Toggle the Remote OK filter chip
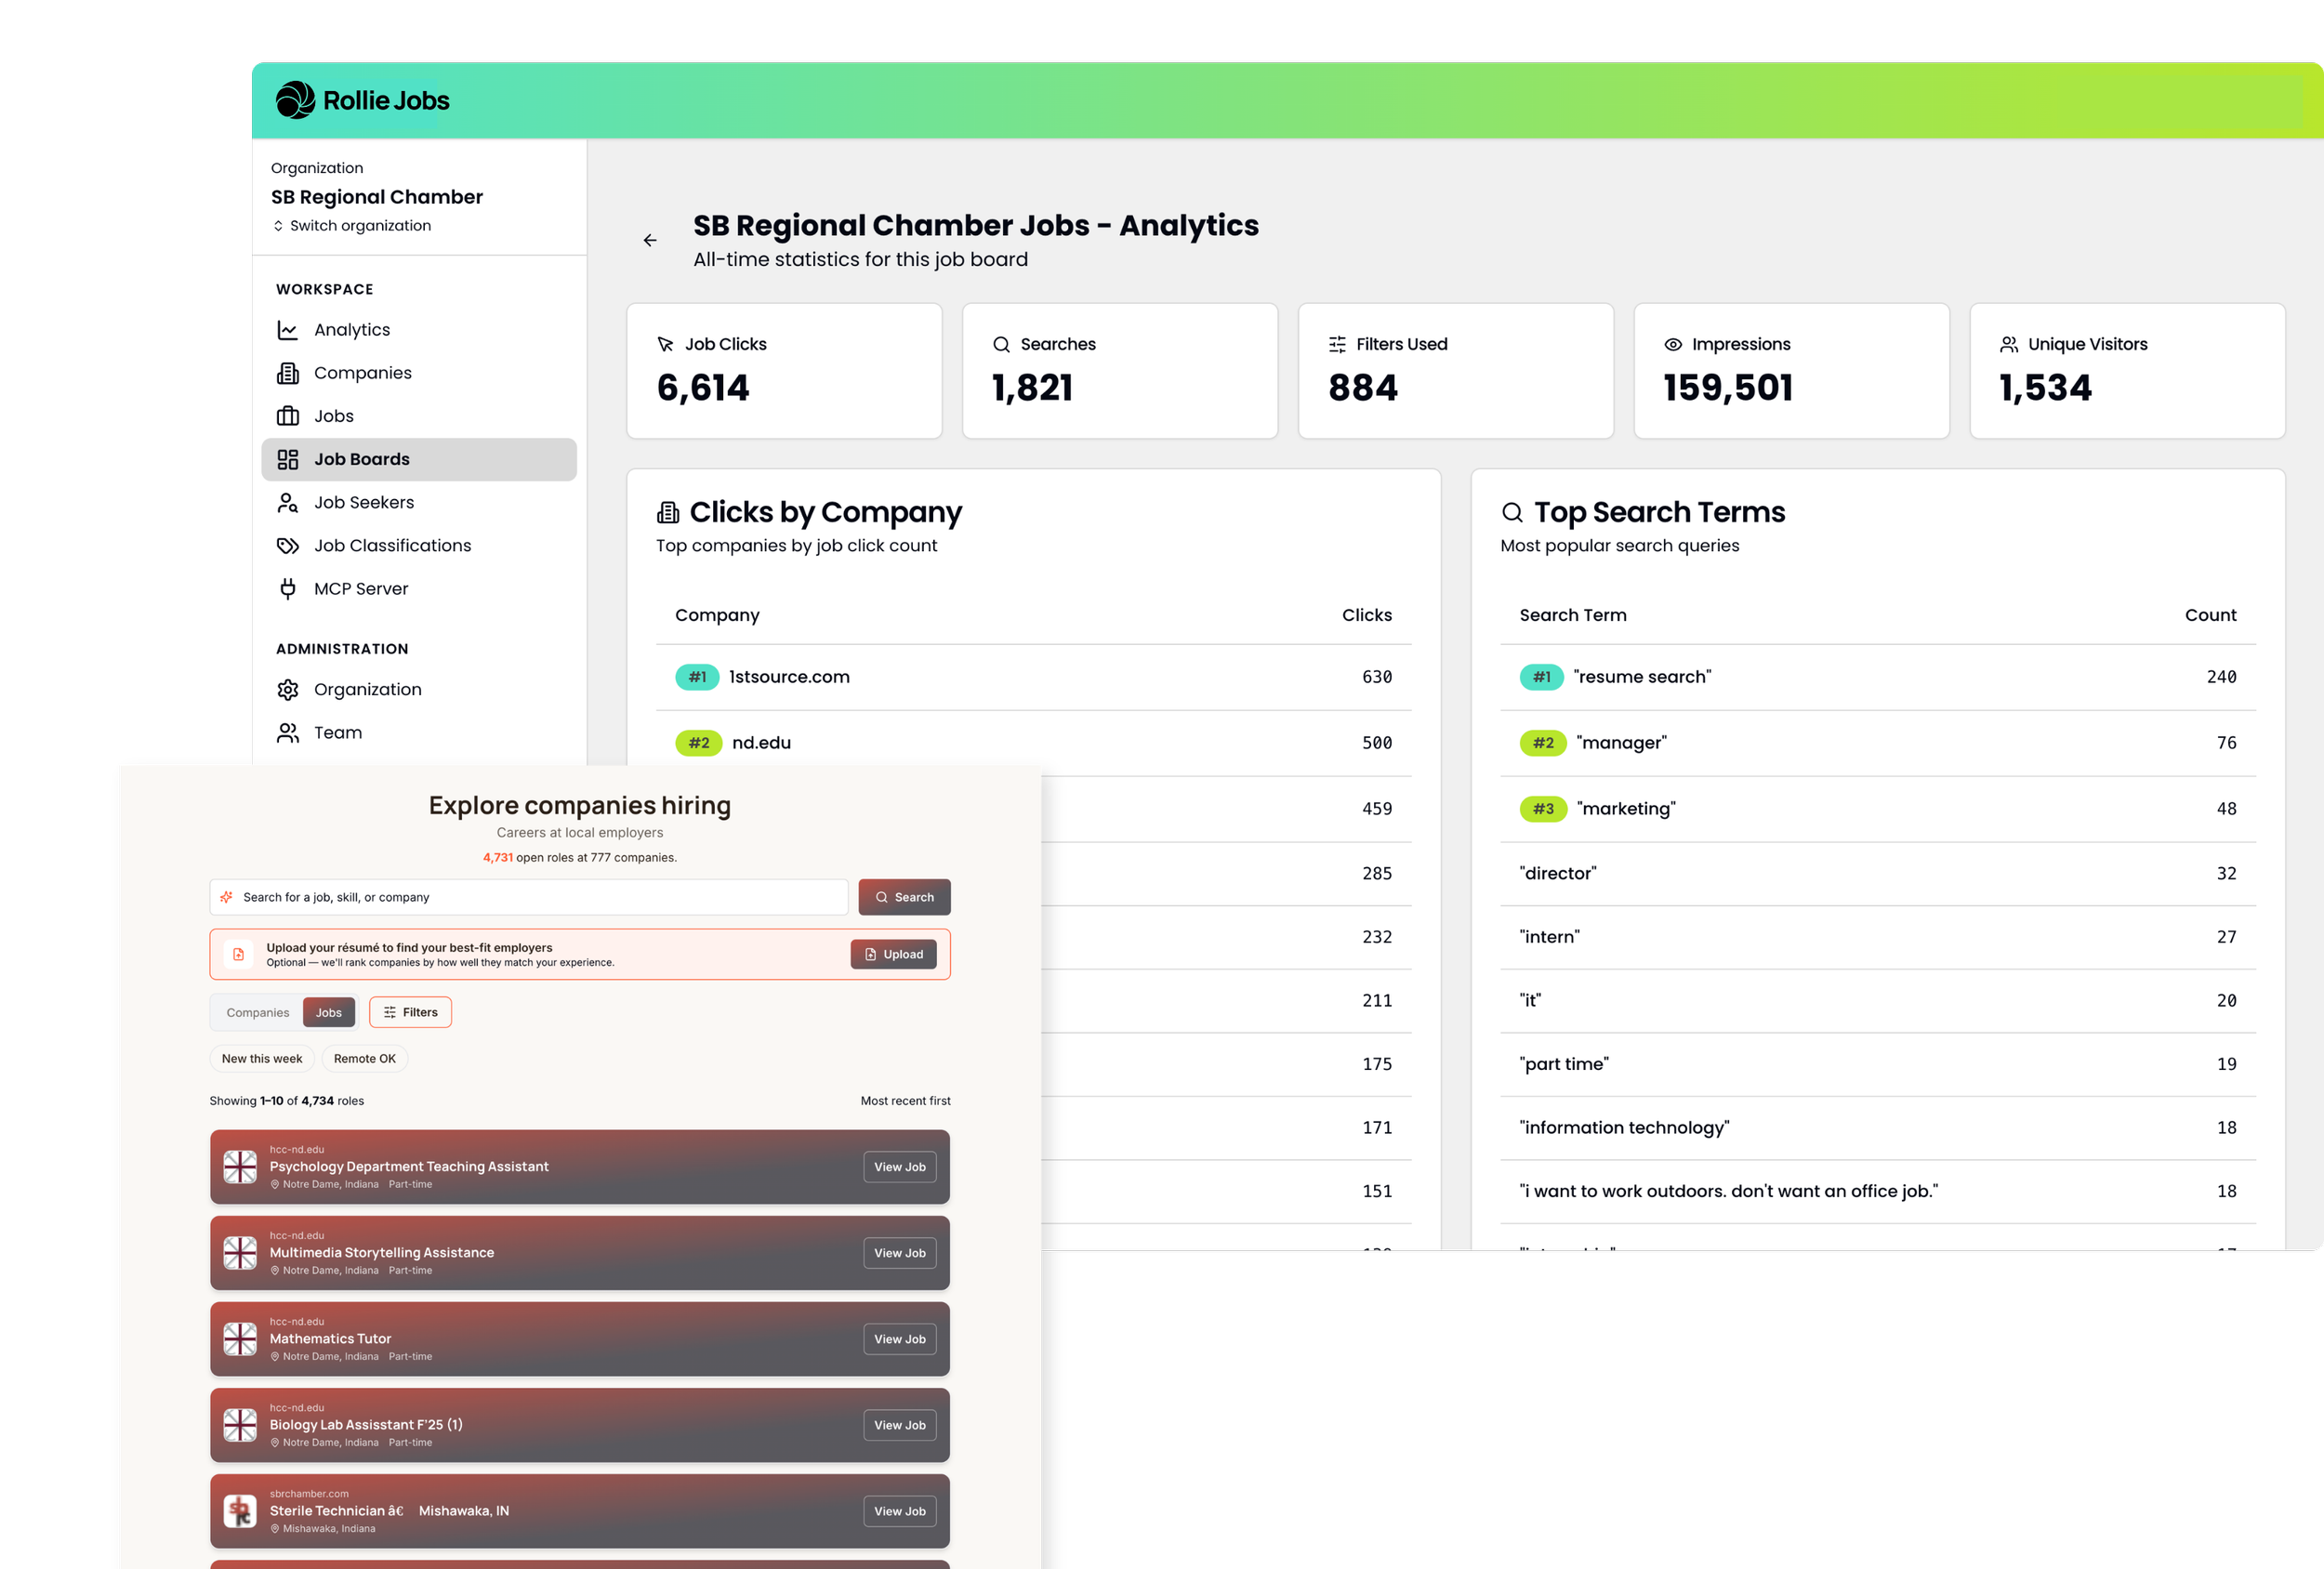2324x1569 pixels. [365, 1059]
